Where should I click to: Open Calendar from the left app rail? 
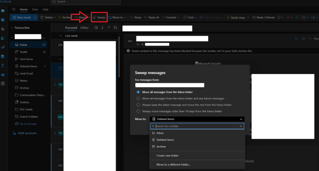pyautogui.click(x=3, y=20)
